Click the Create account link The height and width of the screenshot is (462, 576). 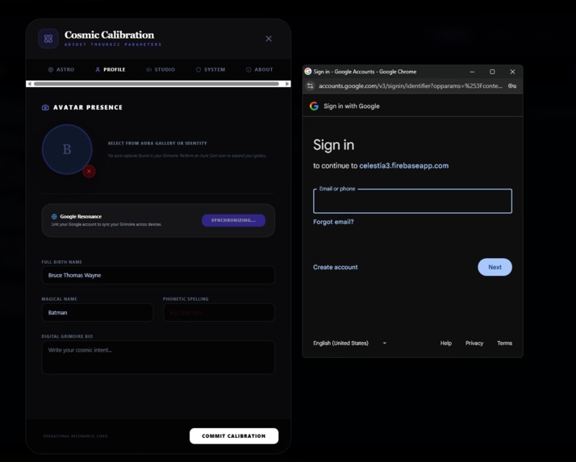335,267
